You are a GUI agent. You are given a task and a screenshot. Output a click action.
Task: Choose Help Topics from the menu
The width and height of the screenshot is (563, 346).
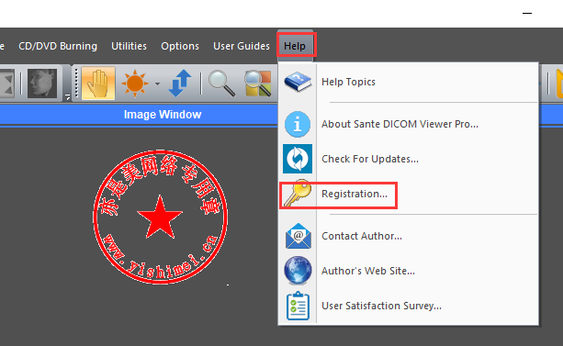(409, 82)
